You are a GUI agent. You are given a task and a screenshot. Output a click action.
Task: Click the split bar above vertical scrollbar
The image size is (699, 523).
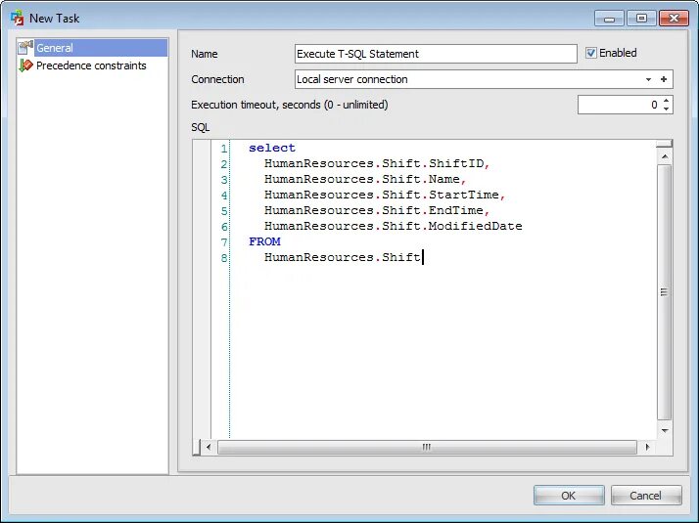click(x=664, y=144)
